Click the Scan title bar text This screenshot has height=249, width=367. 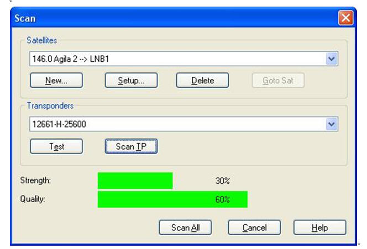(25, 18)
